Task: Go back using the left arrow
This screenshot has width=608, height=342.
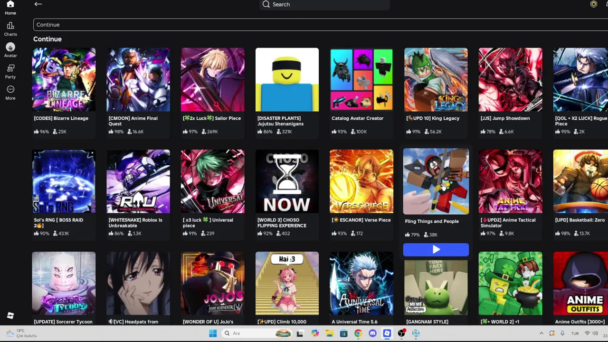Action: point(38,4)
